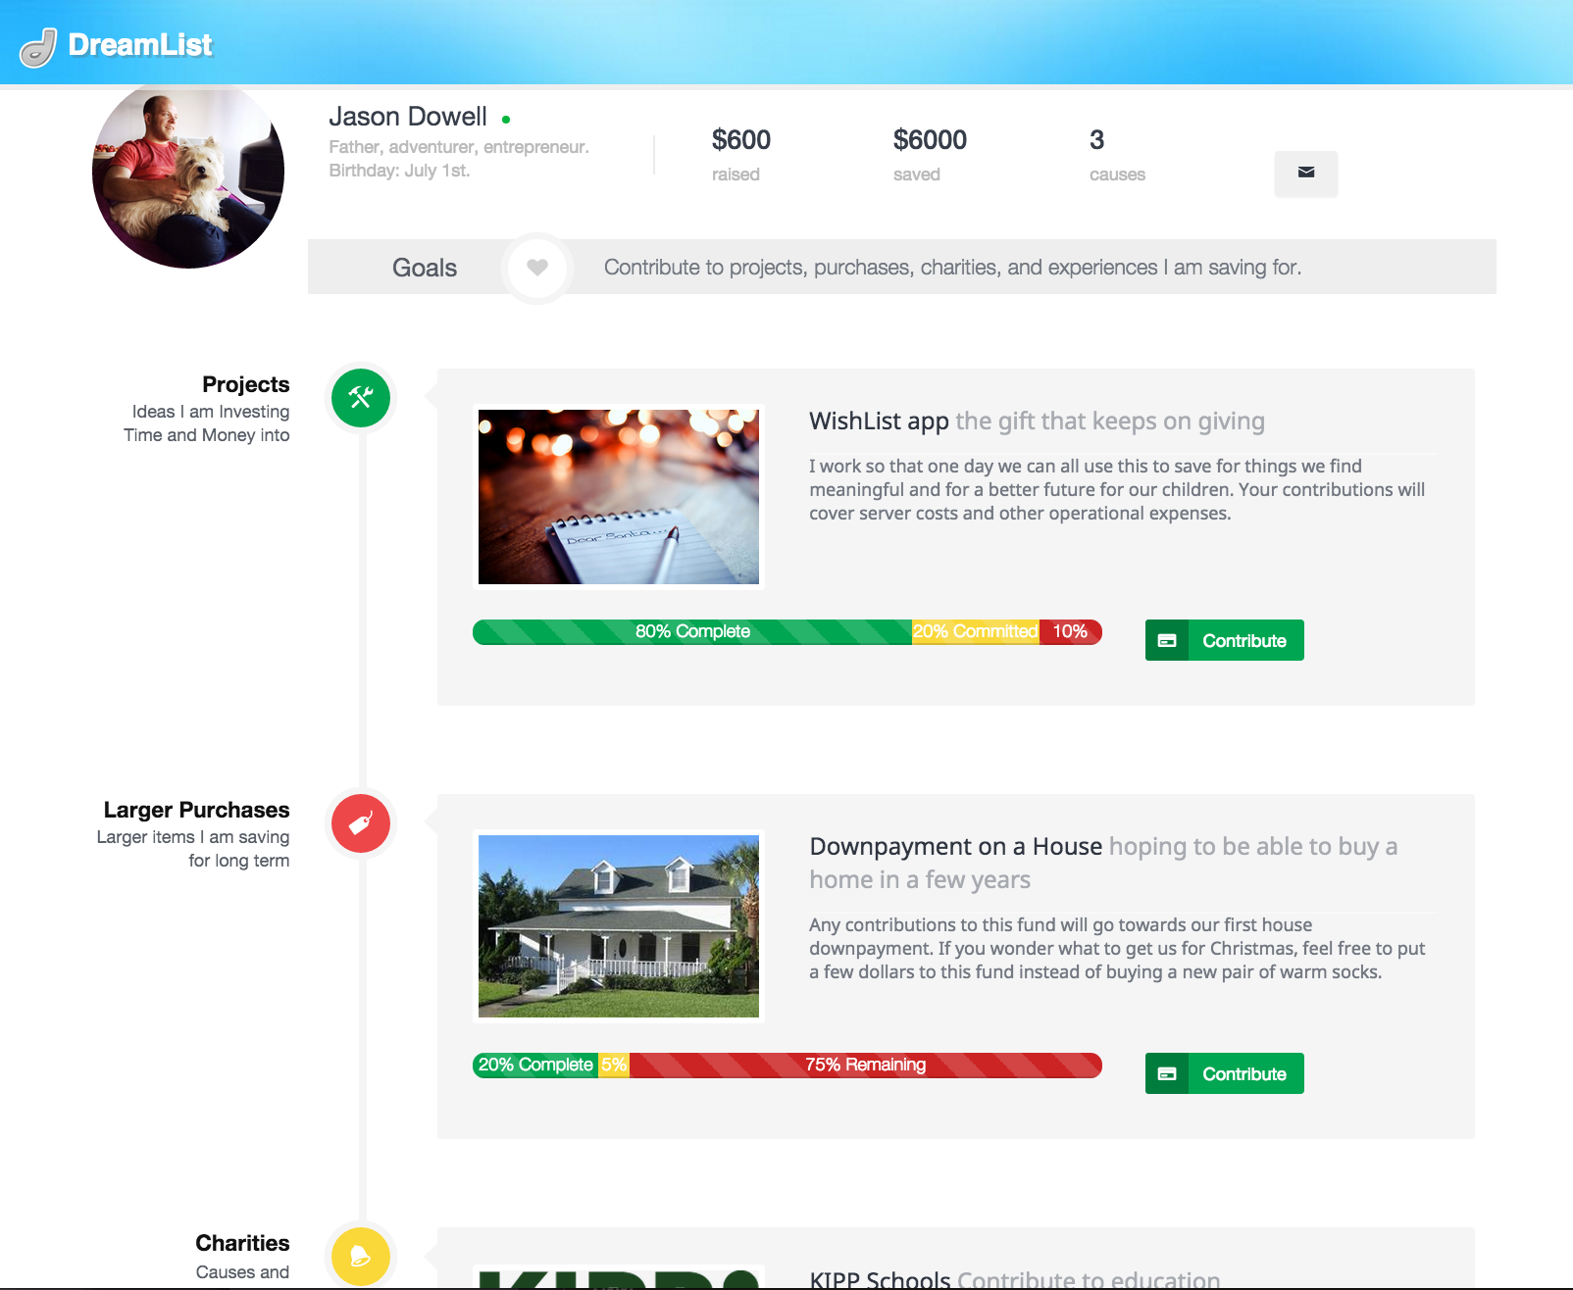
Task: Open Jason Dowell's profile photo
Action: click(188, 174)
